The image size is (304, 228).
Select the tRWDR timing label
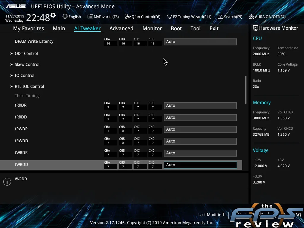click(21, 129)
